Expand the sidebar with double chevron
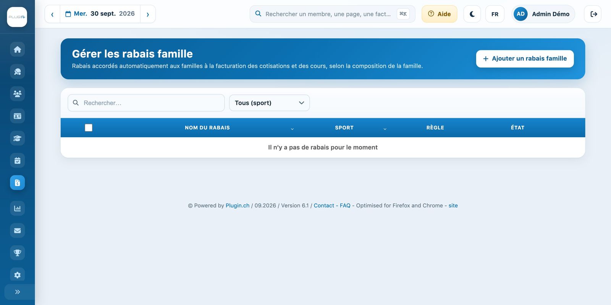This screenshot has width=611, height=305. 18,292
